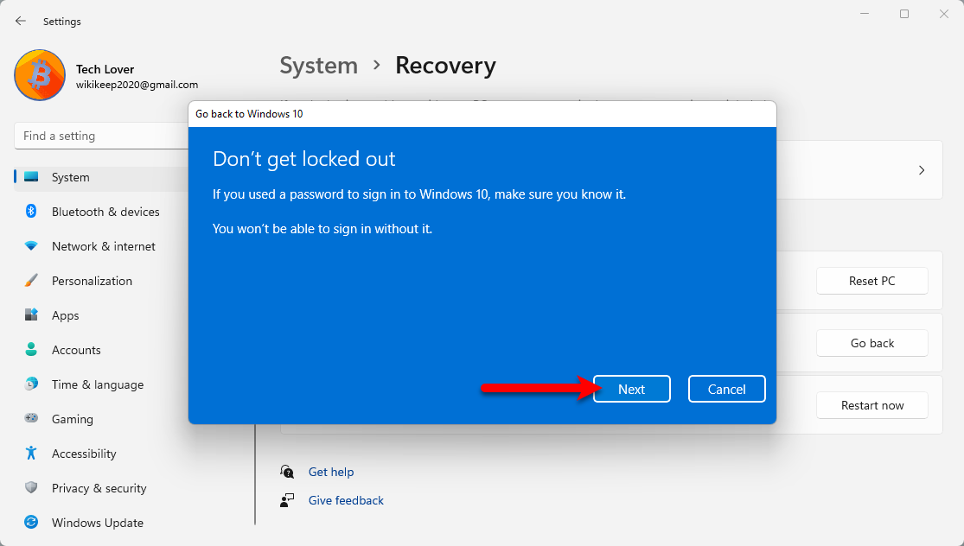Click the Give feedback person icon
The image size is (964, 546).
(x=287, y=500)
